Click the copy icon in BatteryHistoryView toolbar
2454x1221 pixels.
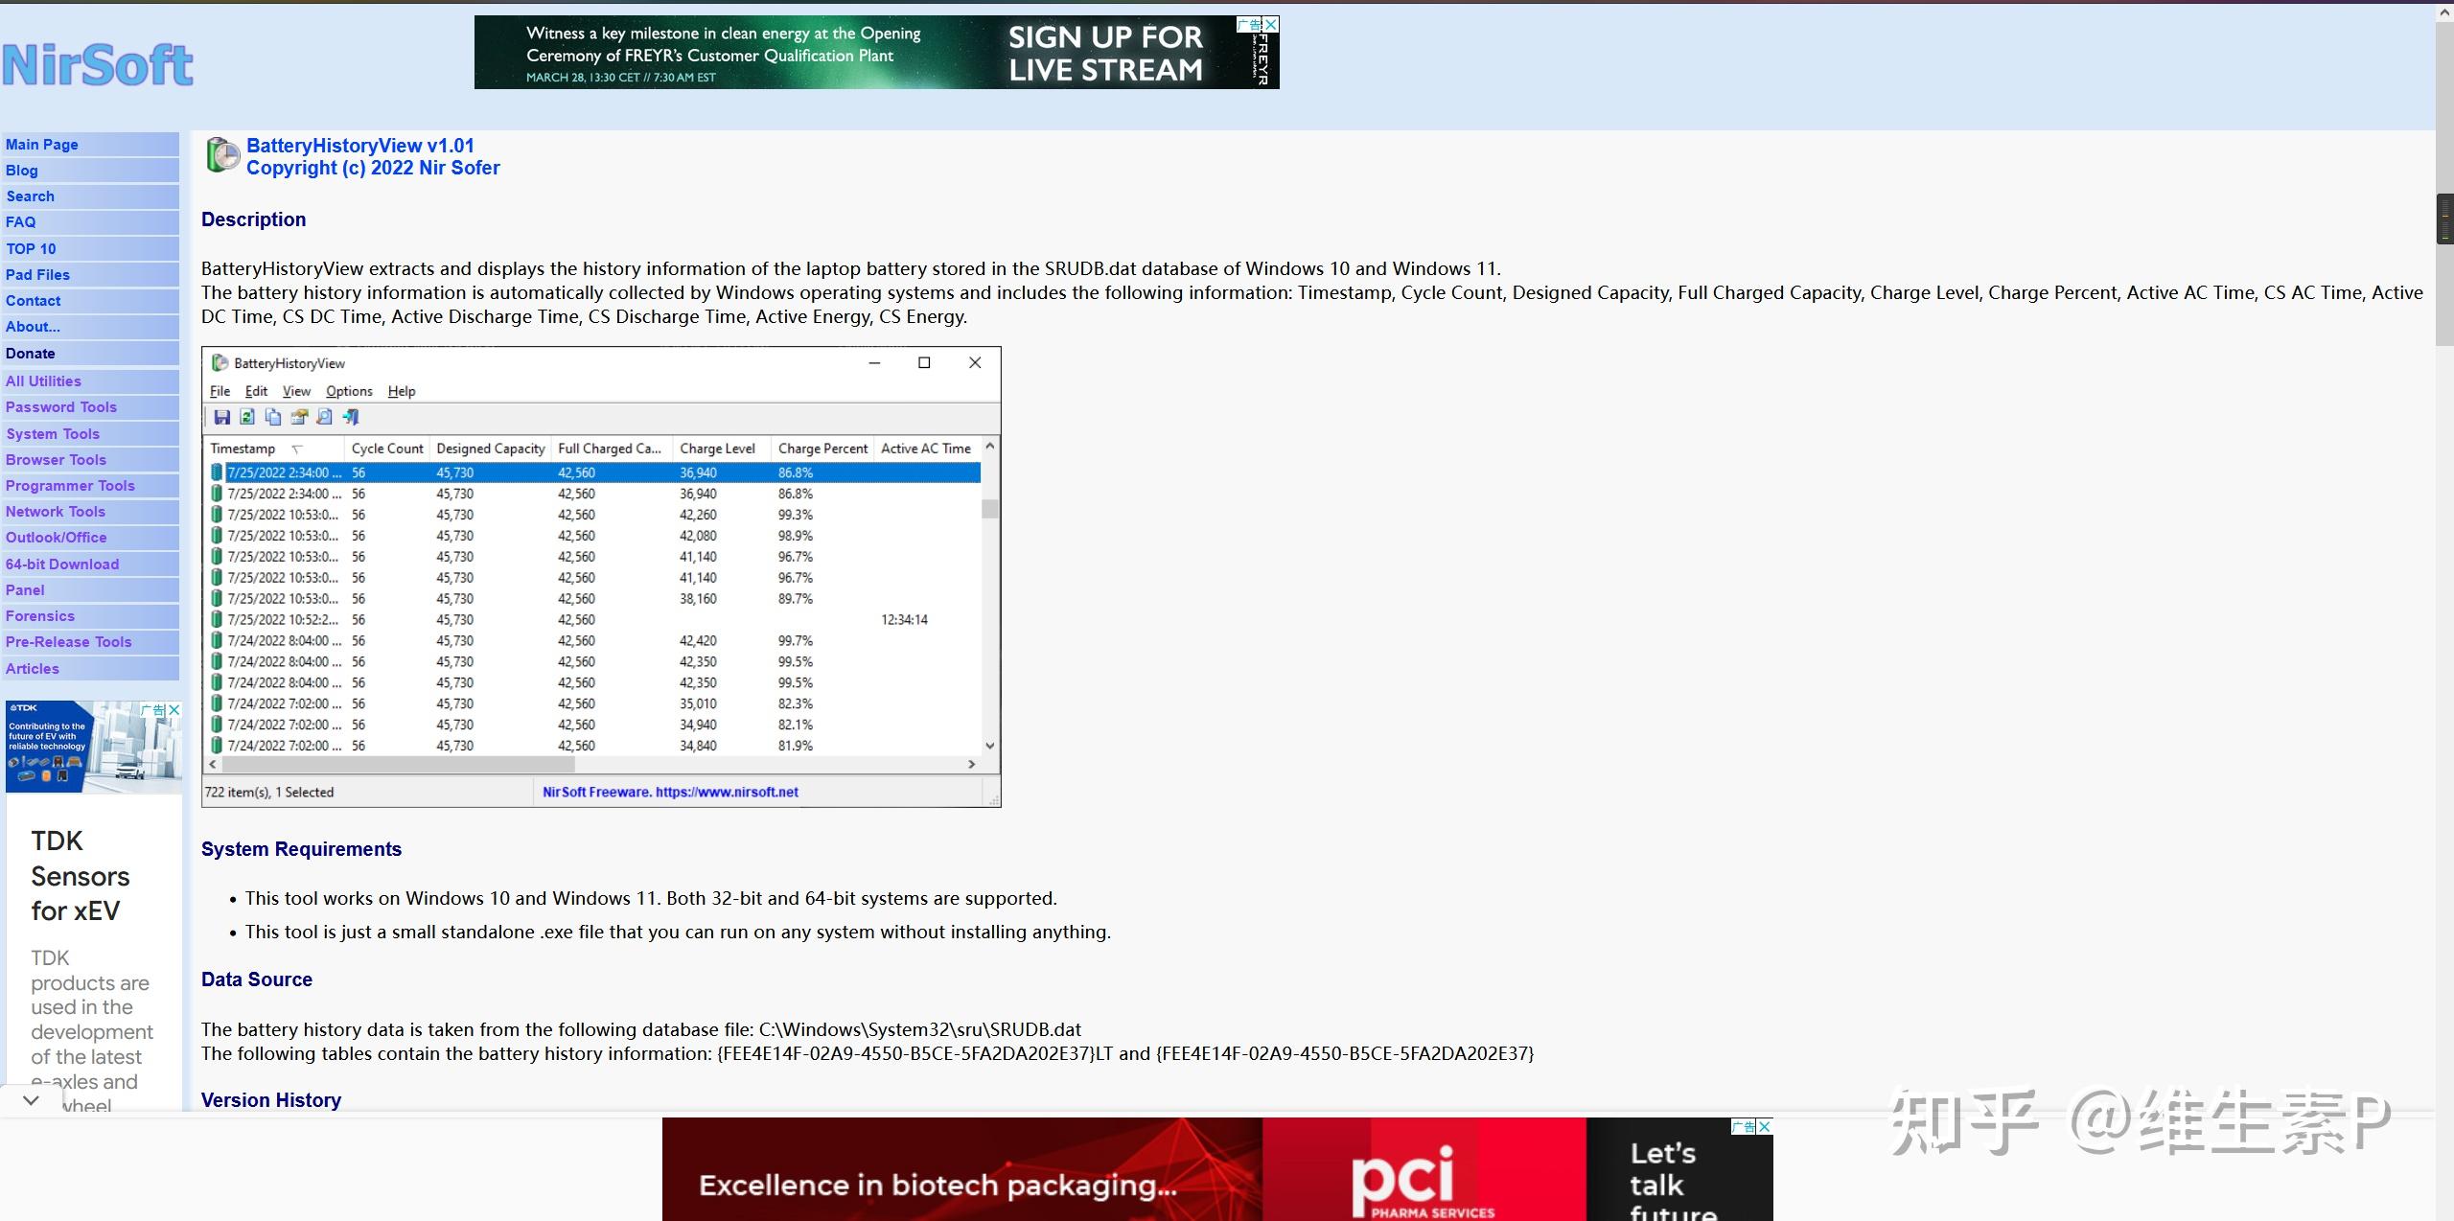click(273, 417)
